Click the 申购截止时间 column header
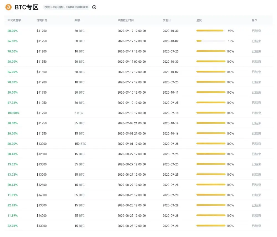This screenshot has width=277, height=237. (x=125, y=20)
